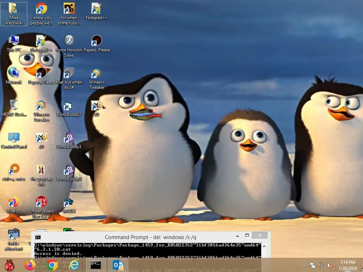
Task: Launch Firefox from its desktop shortcut
Action: pos(14,204)
